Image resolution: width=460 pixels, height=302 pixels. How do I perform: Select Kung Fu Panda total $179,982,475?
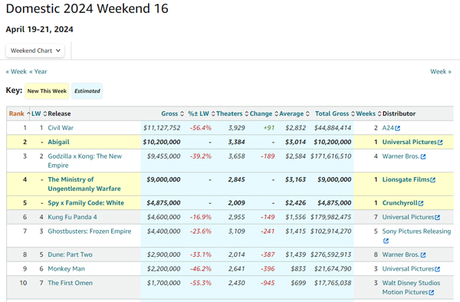click(331, 217)
